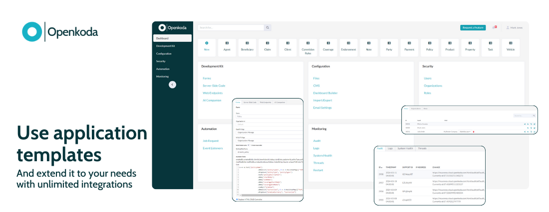Screen dimensions: 549x212
Task: Select Monitoring in the sidebar
Action: point(163,77)
